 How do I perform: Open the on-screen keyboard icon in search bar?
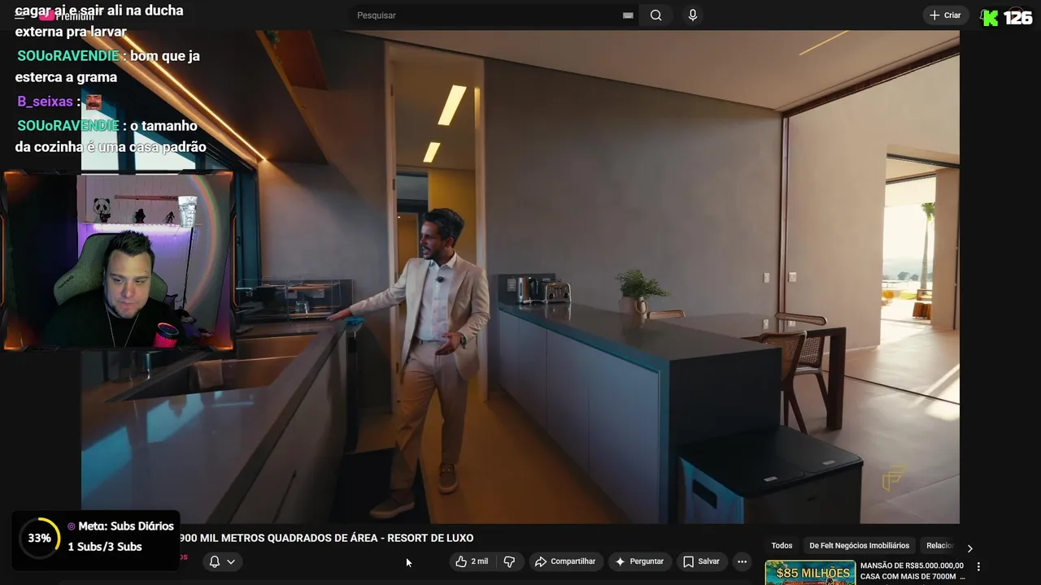coord(628,15)
